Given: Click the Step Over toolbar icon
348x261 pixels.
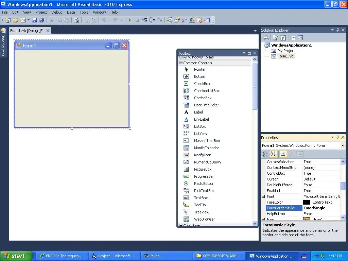Looking at the screenshot, I should (x=152, y=20).
